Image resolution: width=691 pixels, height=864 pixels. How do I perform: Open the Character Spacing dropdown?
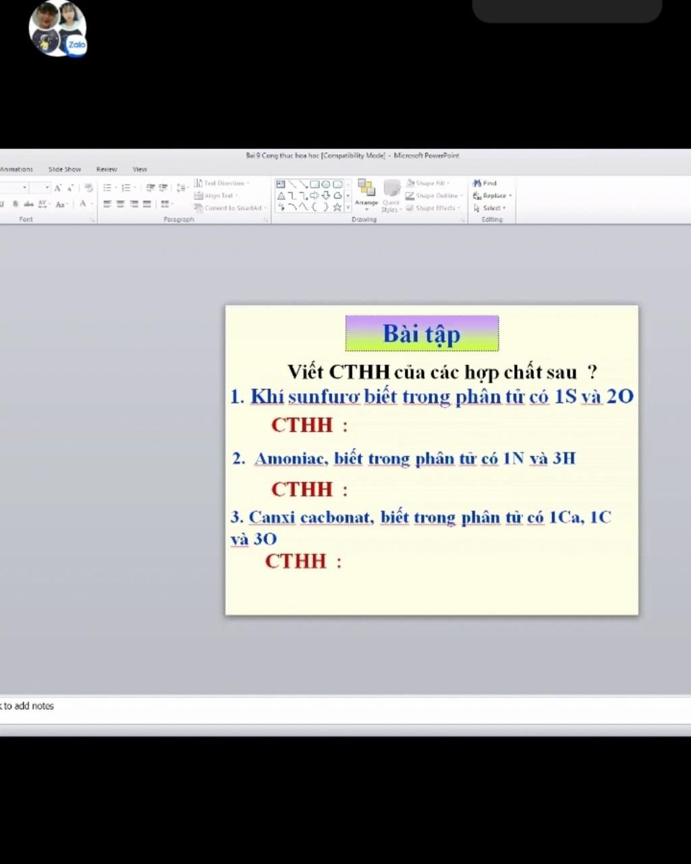click(43, 204)
